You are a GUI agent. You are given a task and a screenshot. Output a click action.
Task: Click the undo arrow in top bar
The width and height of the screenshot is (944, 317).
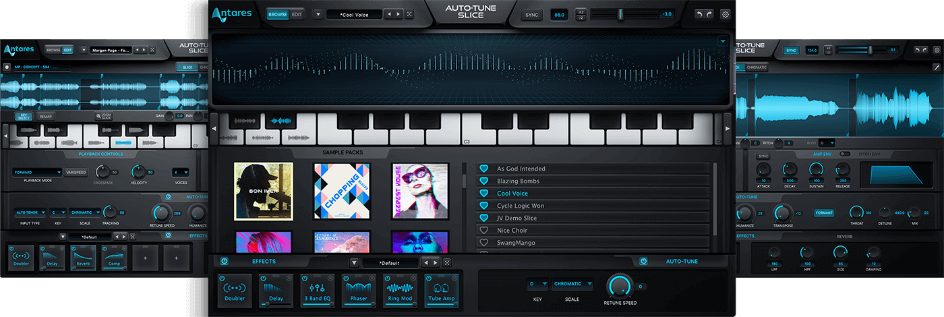click(x=699, y=14)
